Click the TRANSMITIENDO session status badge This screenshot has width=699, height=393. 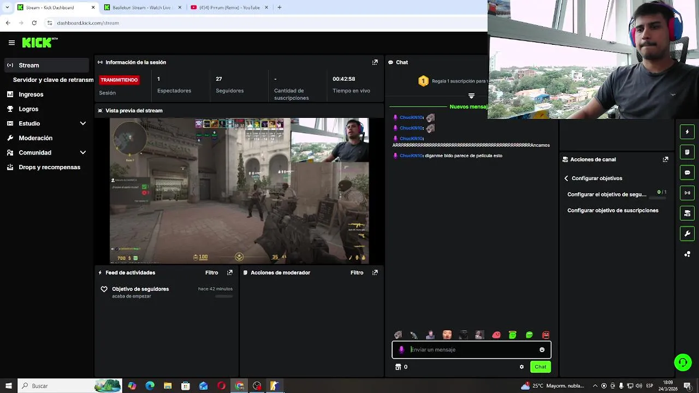tap(119, 80)
